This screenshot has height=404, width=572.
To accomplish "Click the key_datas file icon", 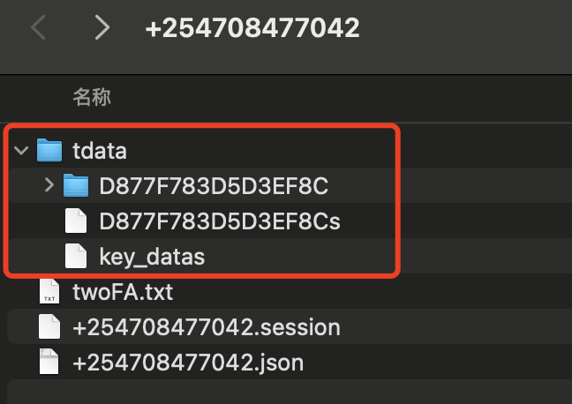I will 77,257.
